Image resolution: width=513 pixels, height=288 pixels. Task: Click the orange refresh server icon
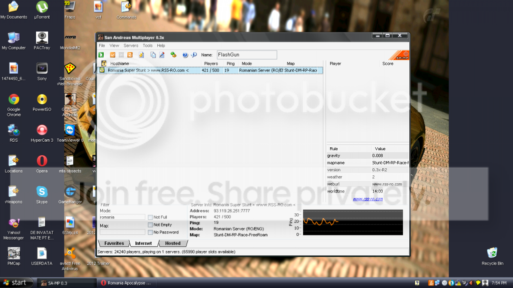[x=130, y=55]
